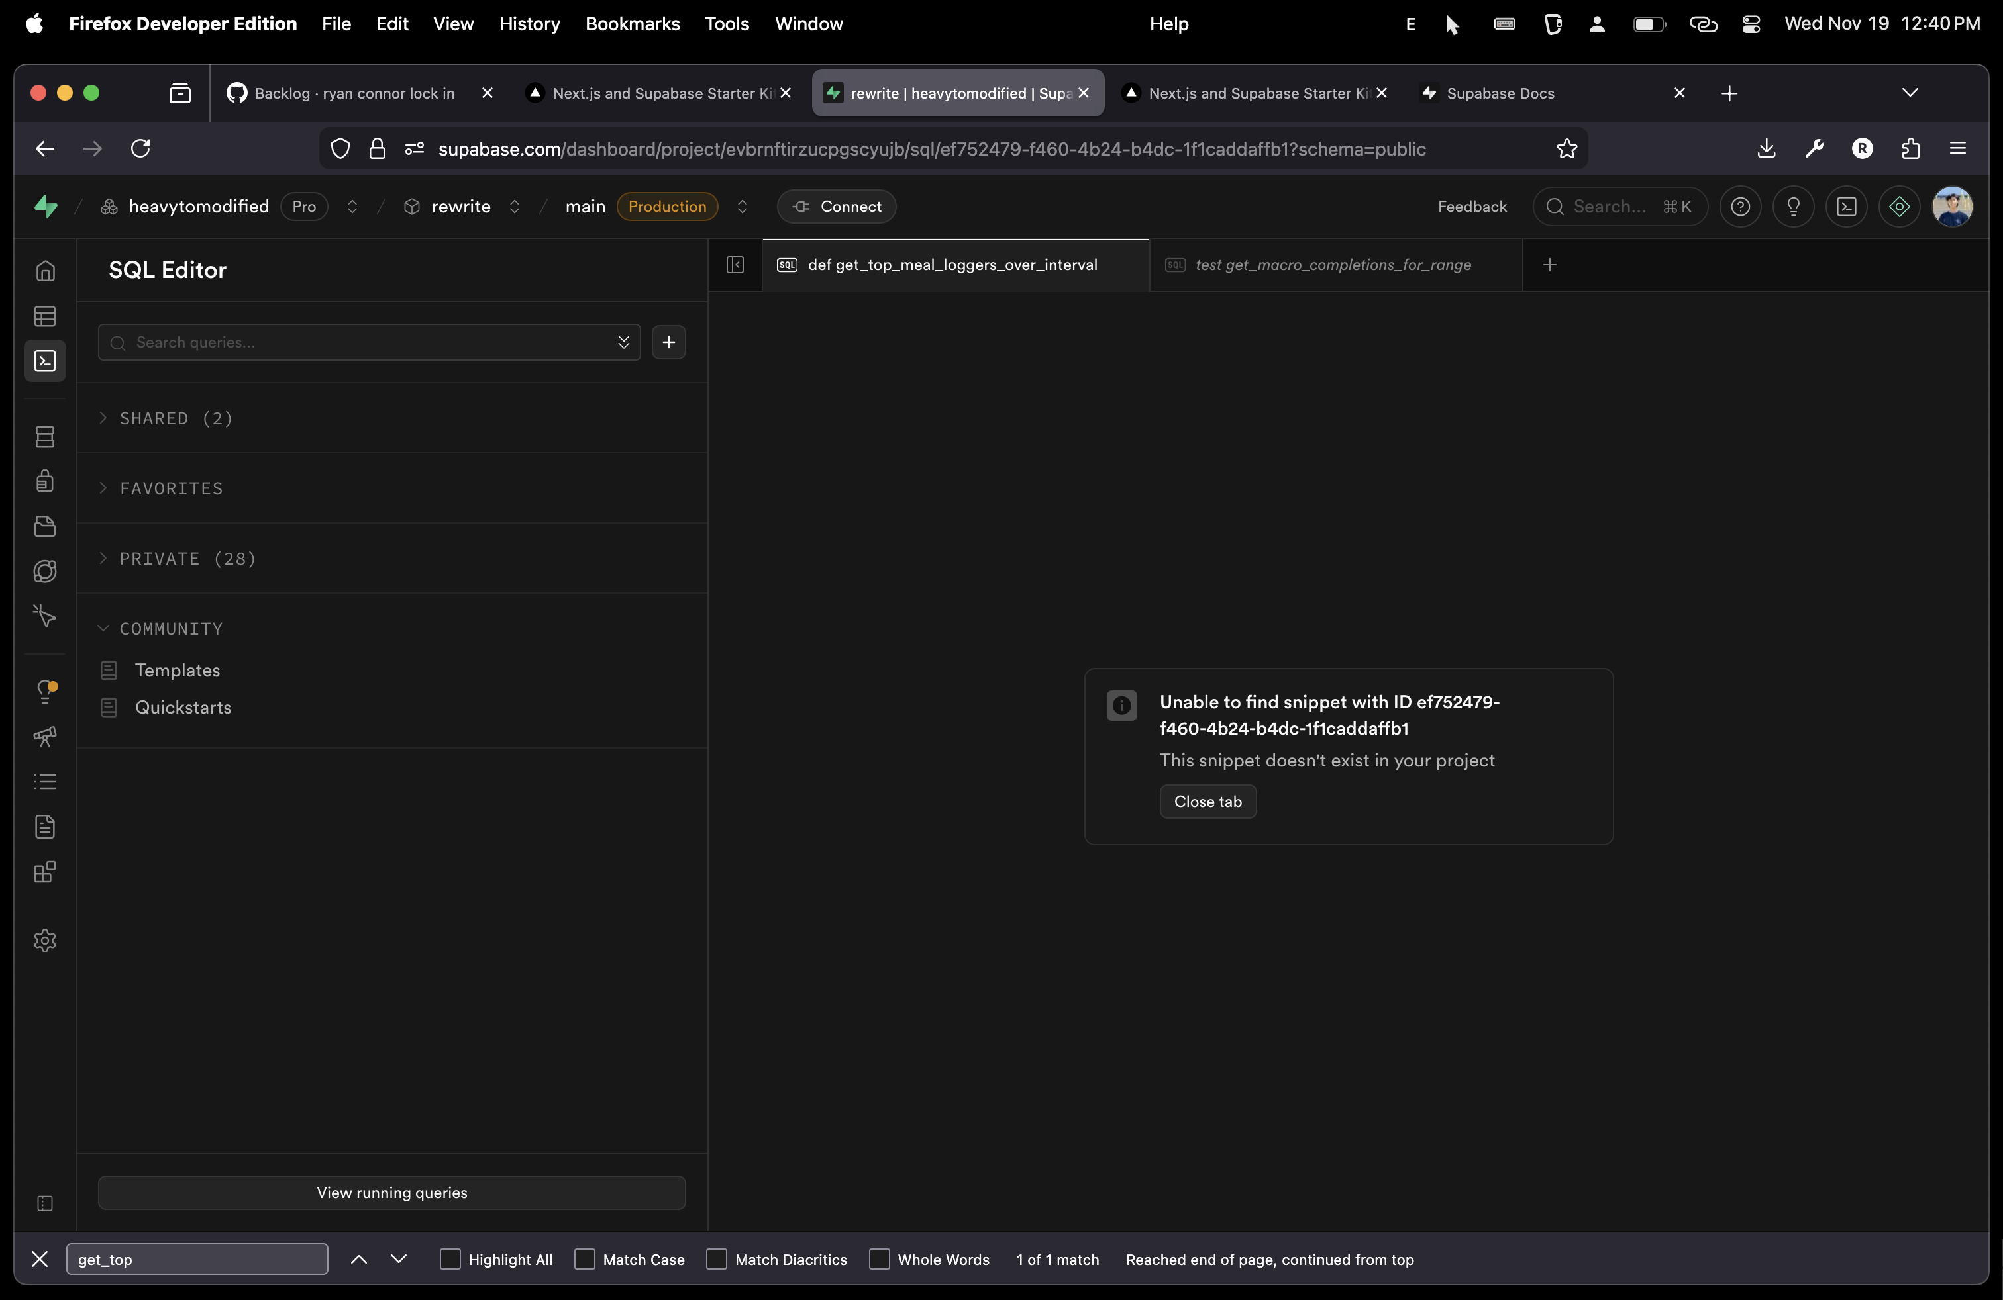
Task: Click View running queries button
Action: click(391, 1192)
